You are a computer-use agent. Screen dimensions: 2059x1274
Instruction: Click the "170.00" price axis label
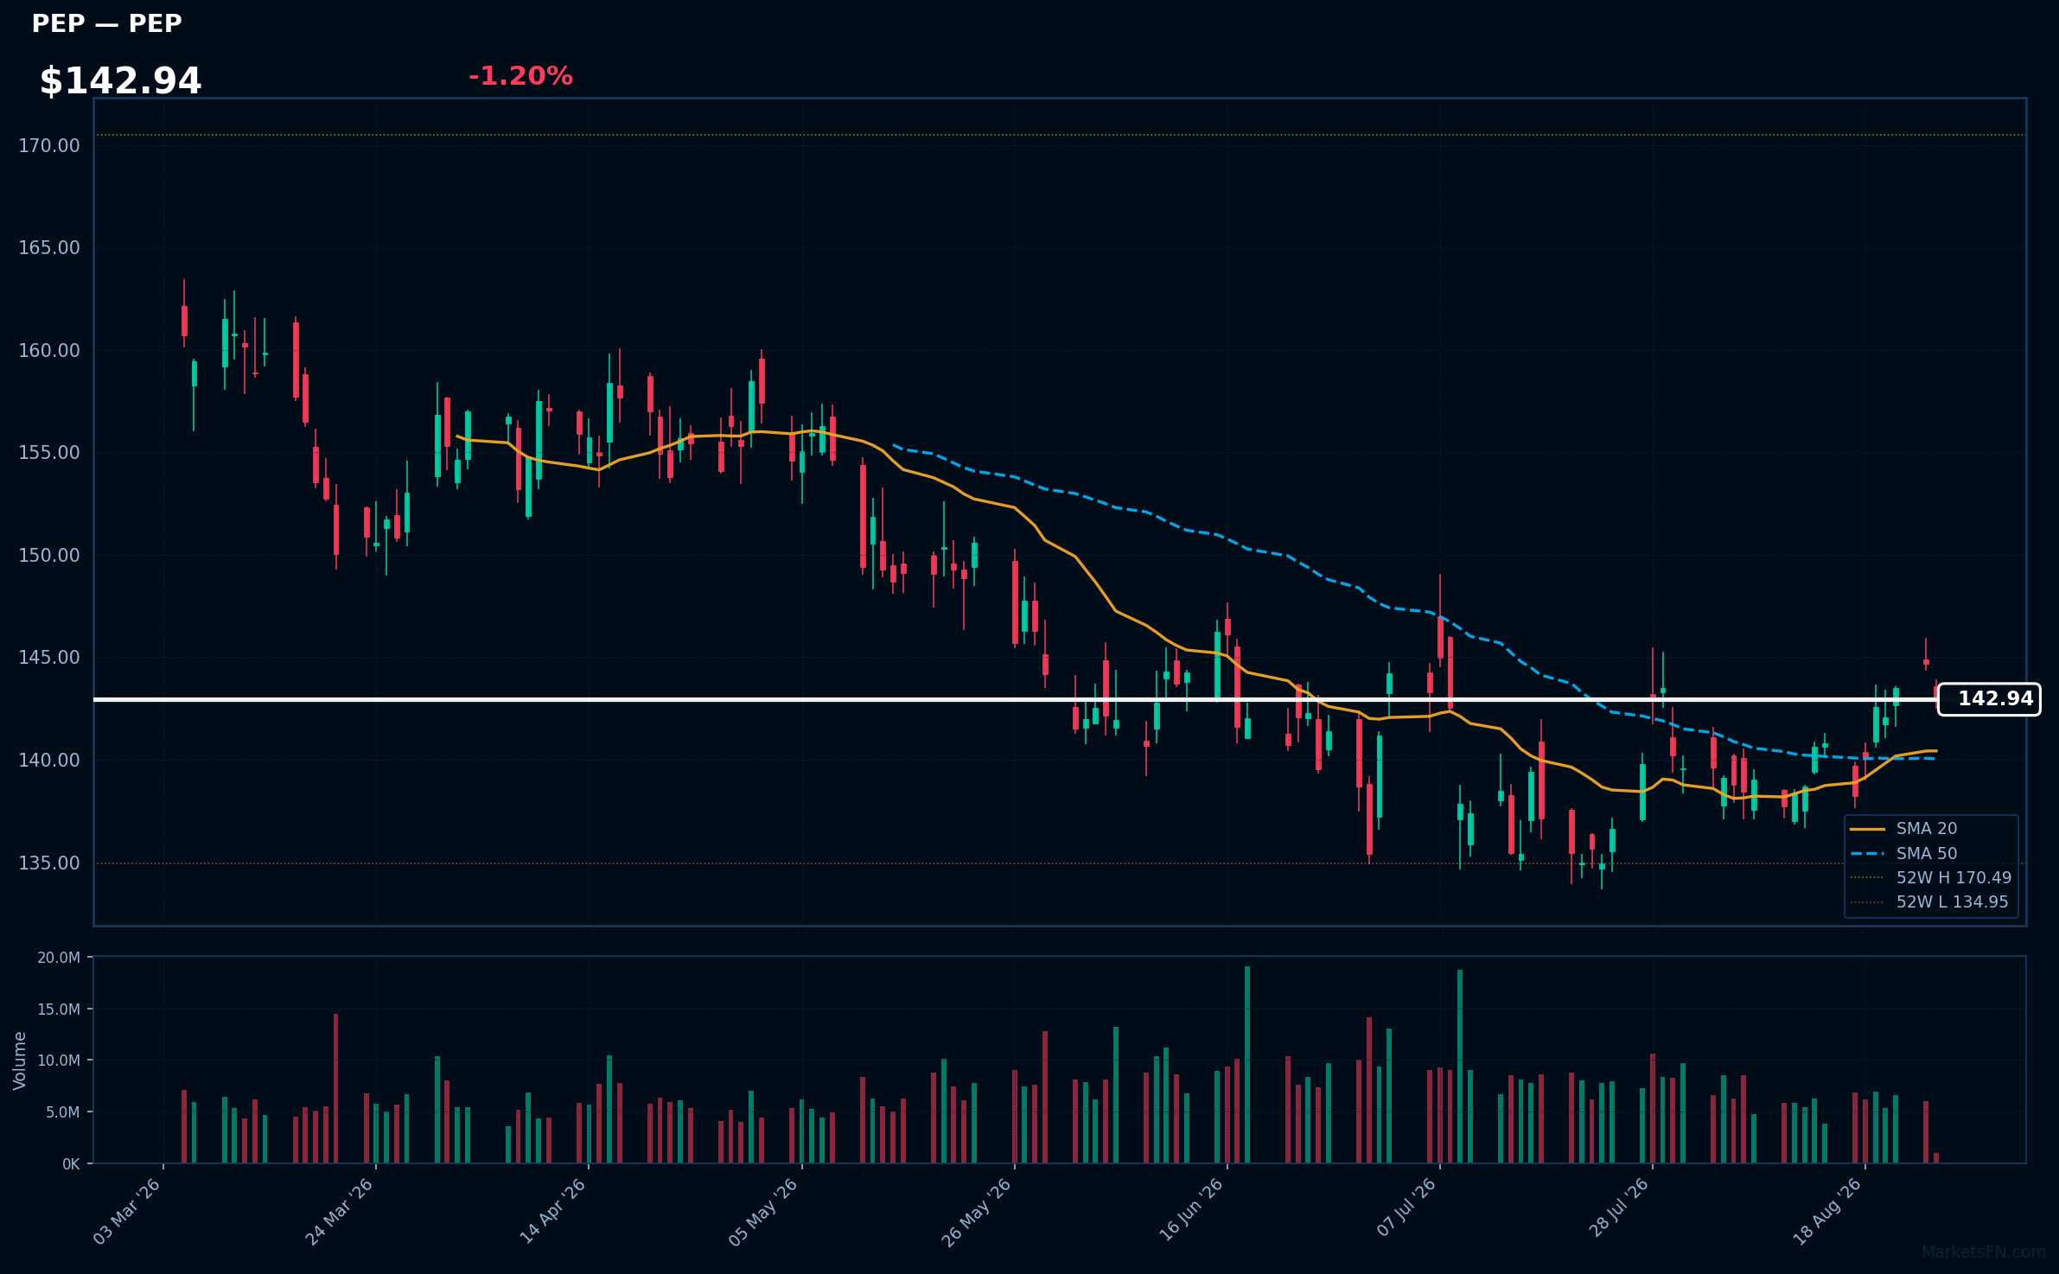click(x=49, y=145)
